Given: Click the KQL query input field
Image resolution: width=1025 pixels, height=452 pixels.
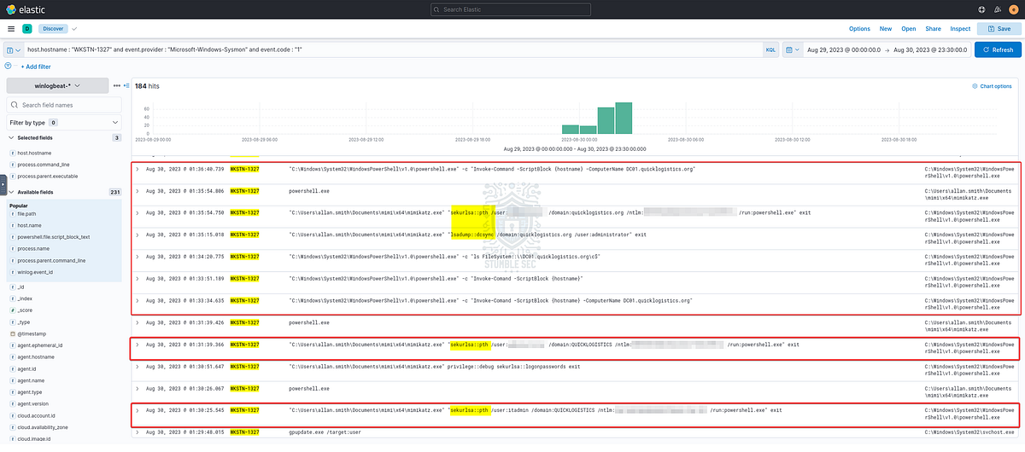Looking at the screenshot, I should pyautogui.click(x=393, y=50).
